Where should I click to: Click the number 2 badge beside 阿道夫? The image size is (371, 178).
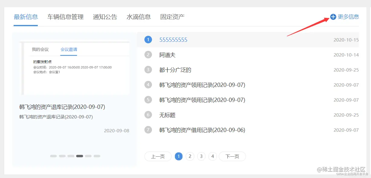coord(148,55)
